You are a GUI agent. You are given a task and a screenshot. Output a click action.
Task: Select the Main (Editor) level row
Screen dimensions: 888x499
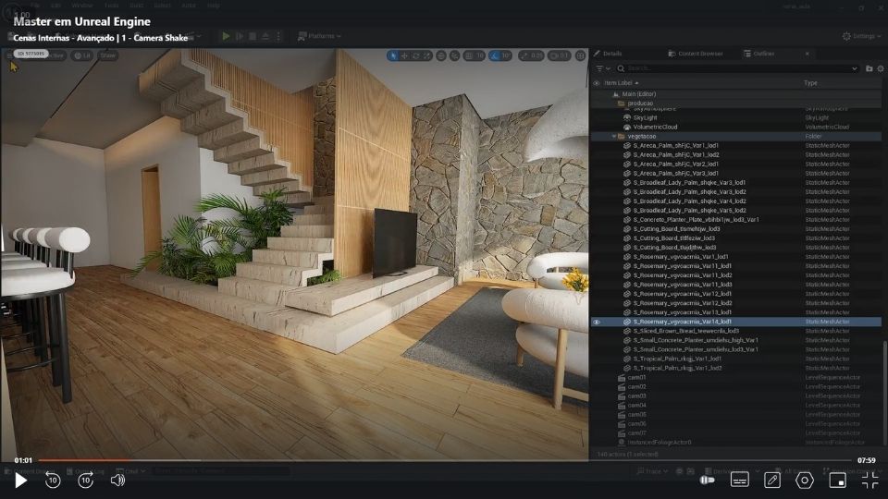(736, 94)
